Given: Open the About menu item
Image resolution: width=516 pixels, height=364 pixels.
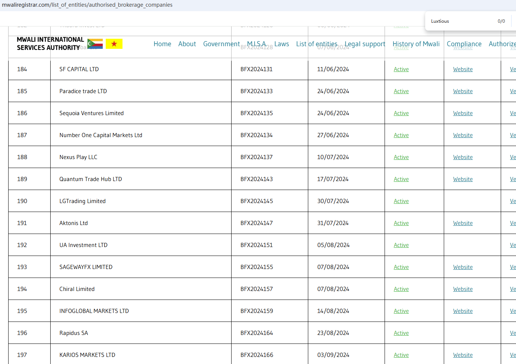Looking at the screenshot, I should click(187, 44).
